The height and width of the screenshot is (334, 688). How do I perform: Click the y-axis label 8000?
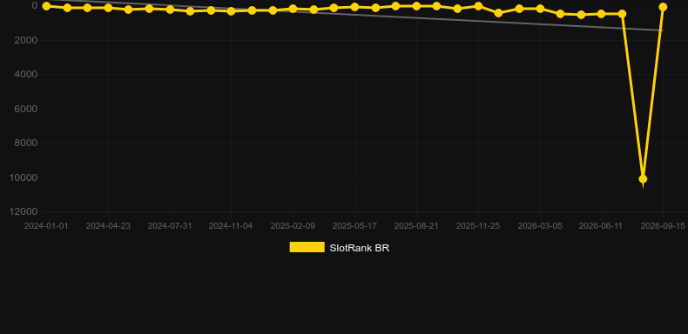click(x=26, y=143)
